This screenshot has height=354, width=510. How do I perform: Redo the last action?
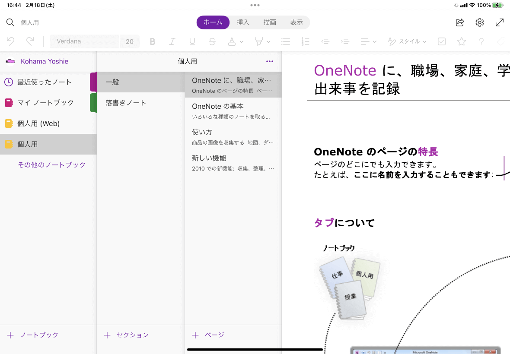coord(30,41)
